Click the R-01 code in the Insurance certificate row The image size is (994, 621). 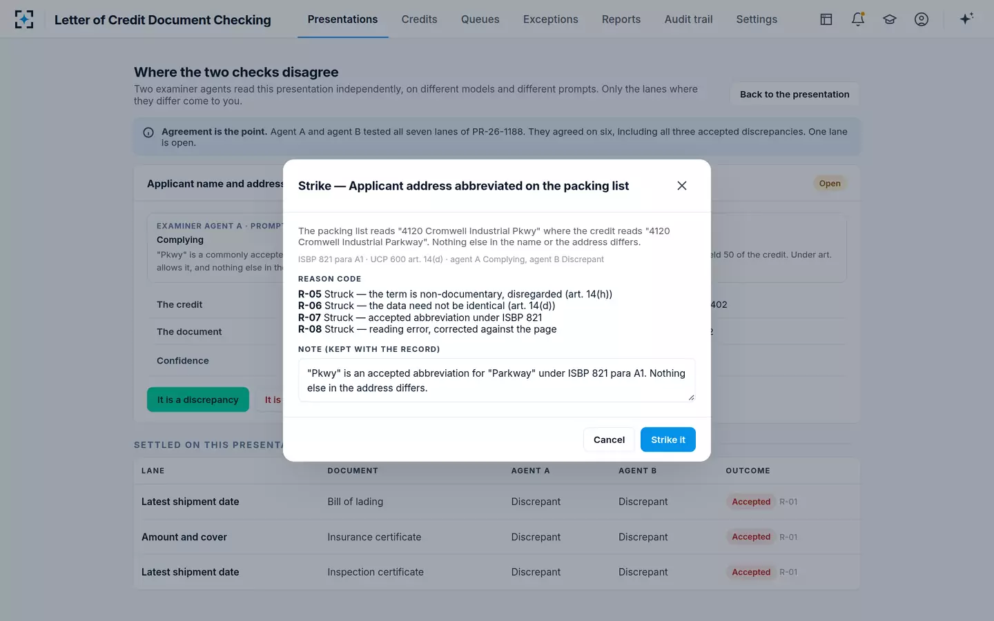point(788,537)
